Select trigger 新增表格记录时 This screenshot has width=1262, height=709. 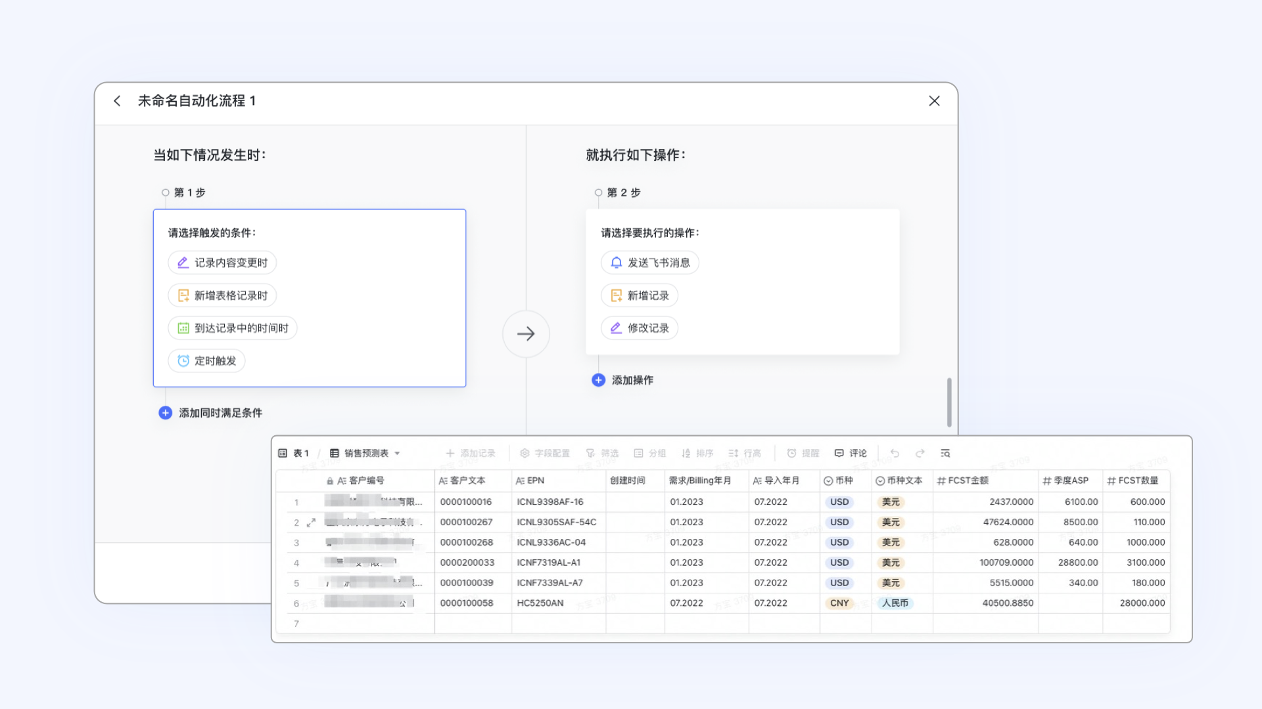tap(222, 295)
